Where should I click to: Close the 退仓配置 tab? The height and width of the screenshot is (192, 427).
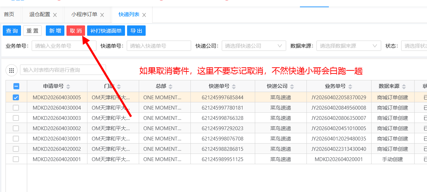tap(55, 15)
